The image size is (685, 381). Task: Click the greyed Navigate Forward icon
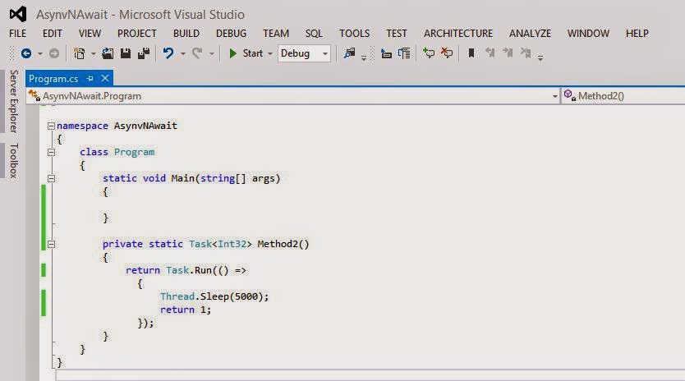54,53
